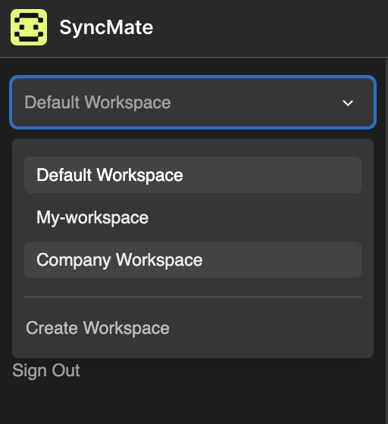Close the workspace list using the down chevron
The image size is (388, 424).
[348, 103]
